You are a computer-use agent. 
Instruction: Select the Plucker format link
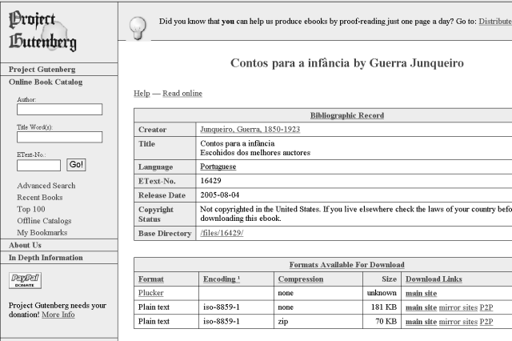coord(151,293)
